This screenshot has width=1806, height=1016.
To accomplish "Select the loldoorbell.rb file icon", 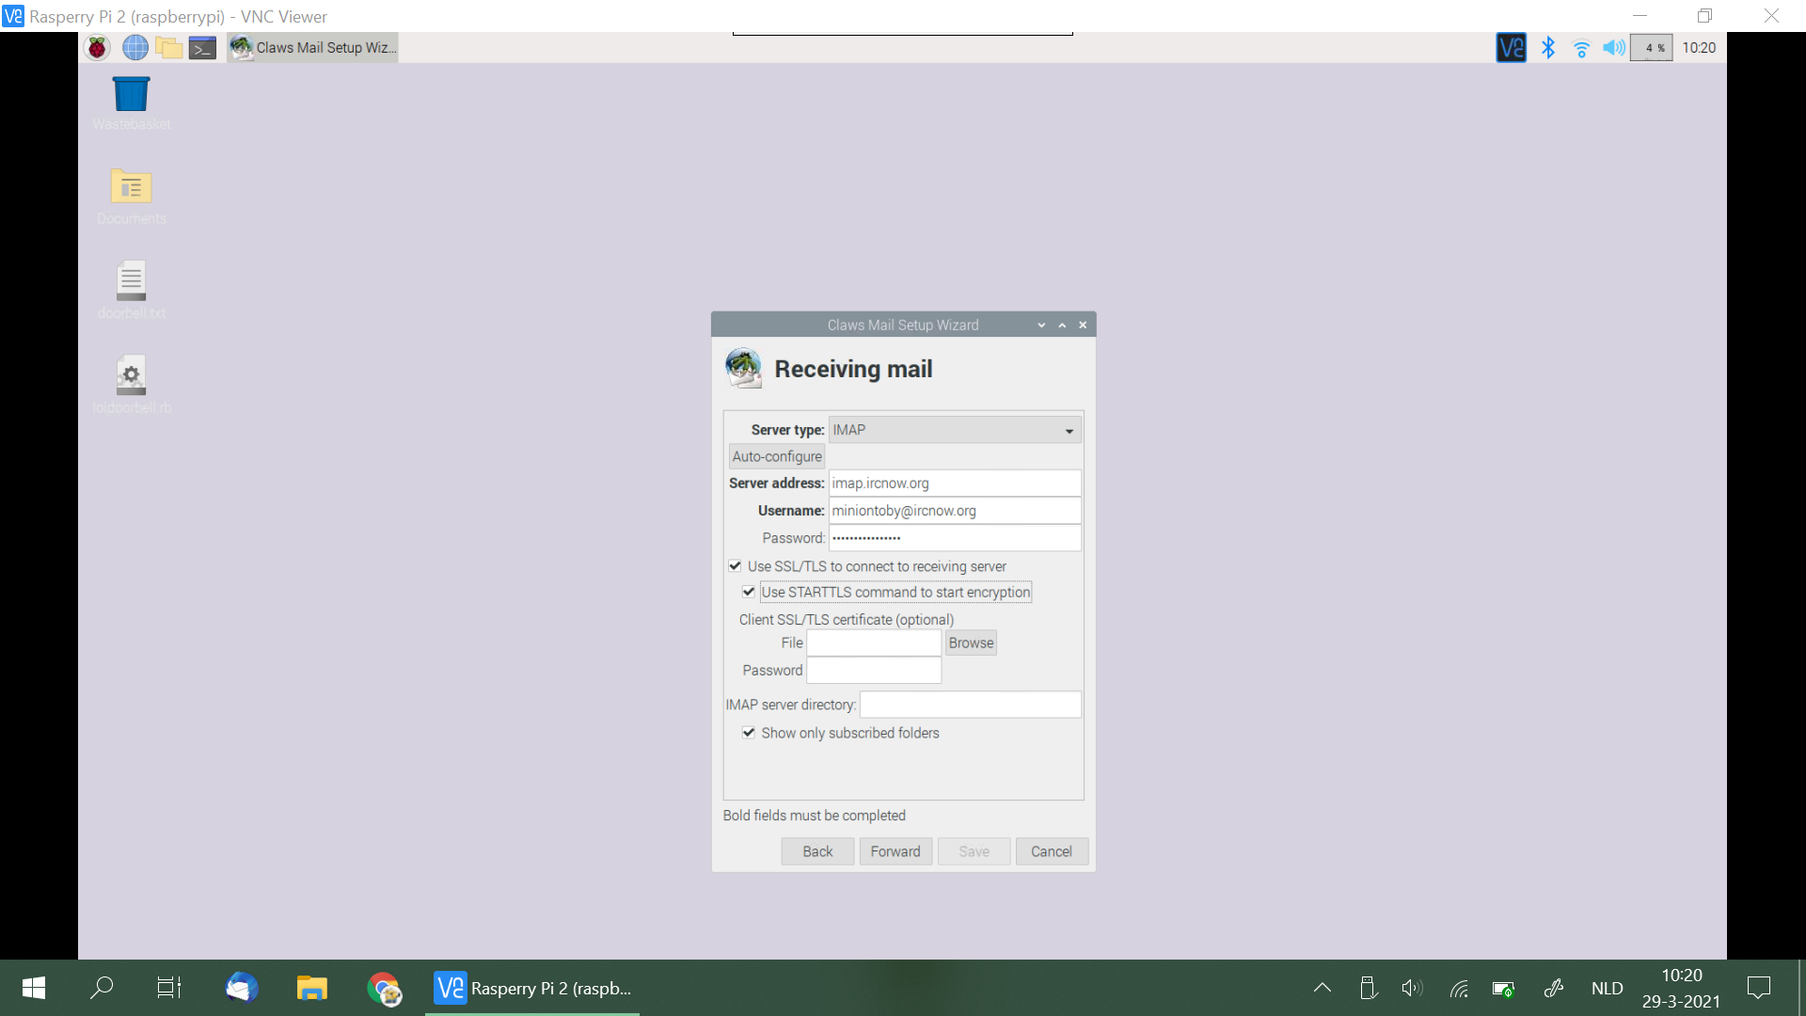I will pyautogui.click(x=132, y=384).
